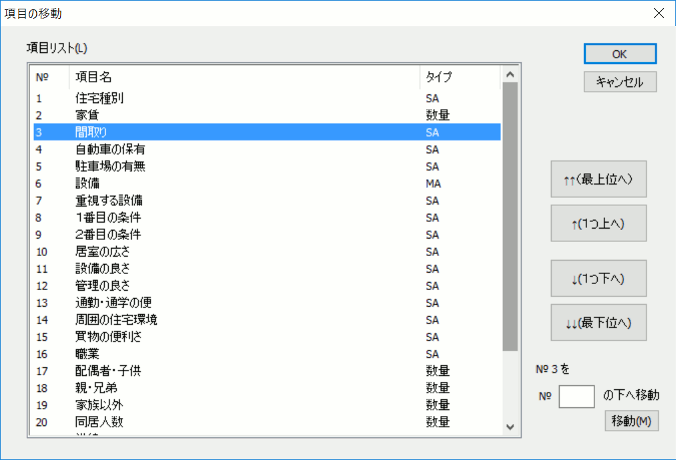The height and width of the screenshot is (460, 676).
Task: Select row 5 駐車場の有無
Action: click(x=267, y=166)
